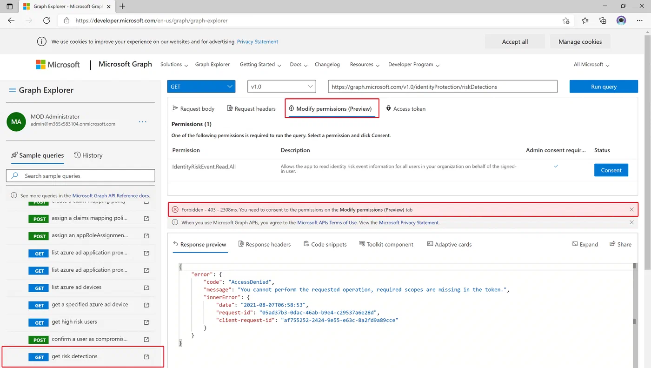This screenshot has height=368, width=651.
Task: Collapse the sidebar with the hamburger icon
Action: point(13,90)
